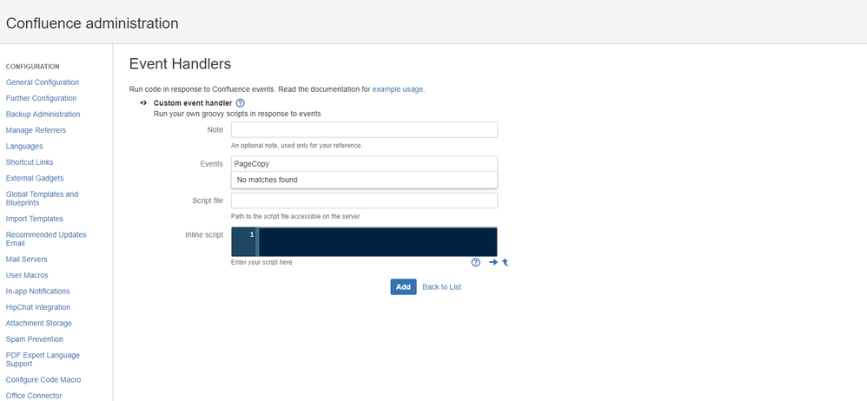
Task: Click the inline script help question icon
Action: (475, 262)
